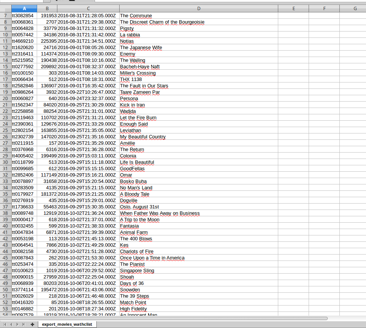Click the 'GoodFellas' cell
Viewport: 366px width, 328px height.
(x=199, y=168)
